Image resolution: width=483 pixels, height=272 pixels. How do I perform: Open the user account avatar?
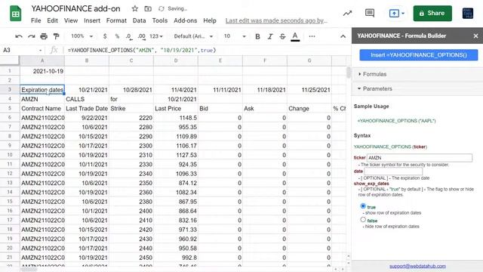(468, 14)
